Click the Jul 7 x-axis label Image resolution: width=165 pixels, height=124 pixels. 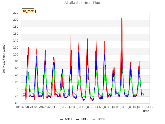click(106, 107)
